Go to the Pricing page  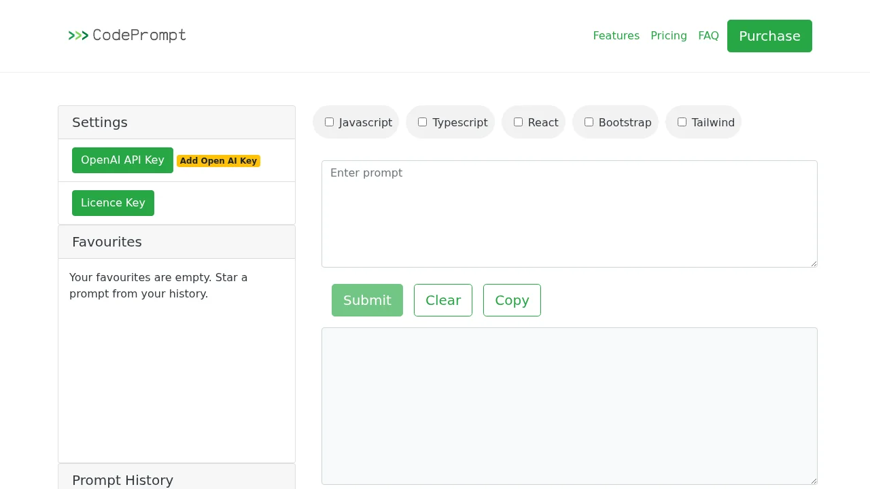(x=669, y=35)
